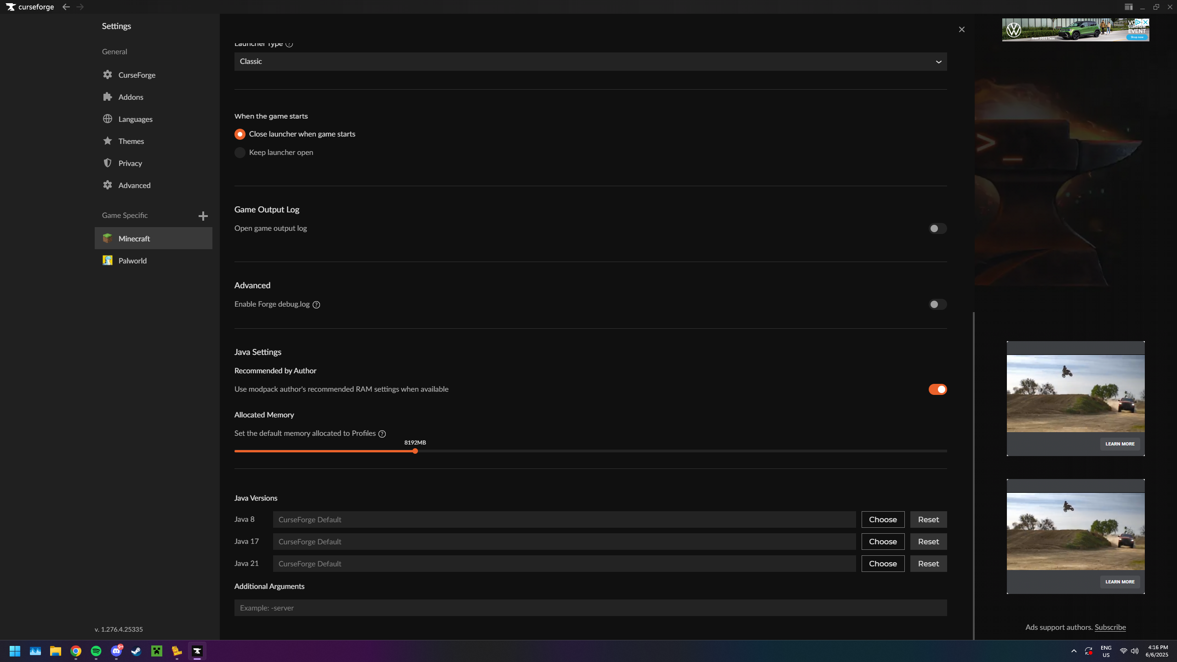The image size is (1177, 662).
Task: Toggle Enable Forge debug.log switch
Action: (x=937, y=304)
